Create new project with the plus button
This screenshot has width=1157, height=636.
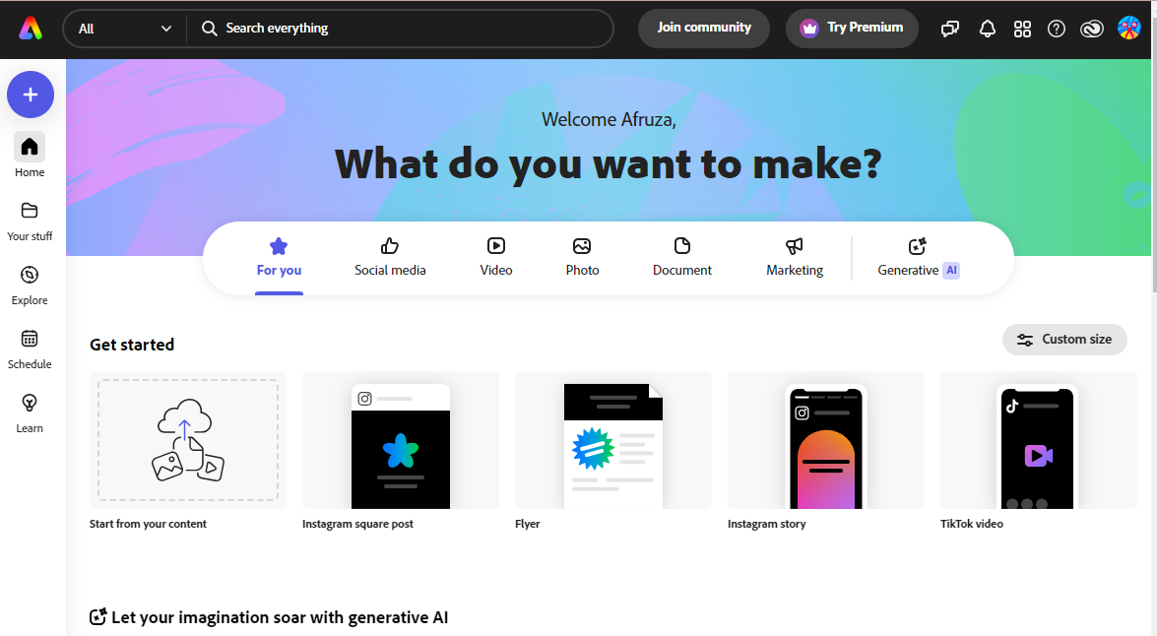pyautogui.click(x=30, y=94)
